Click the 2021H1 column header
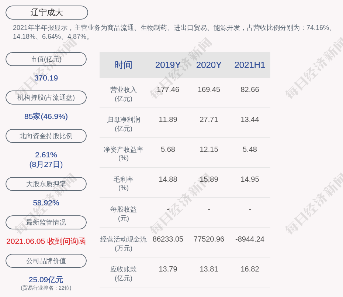 click(250, 65)
